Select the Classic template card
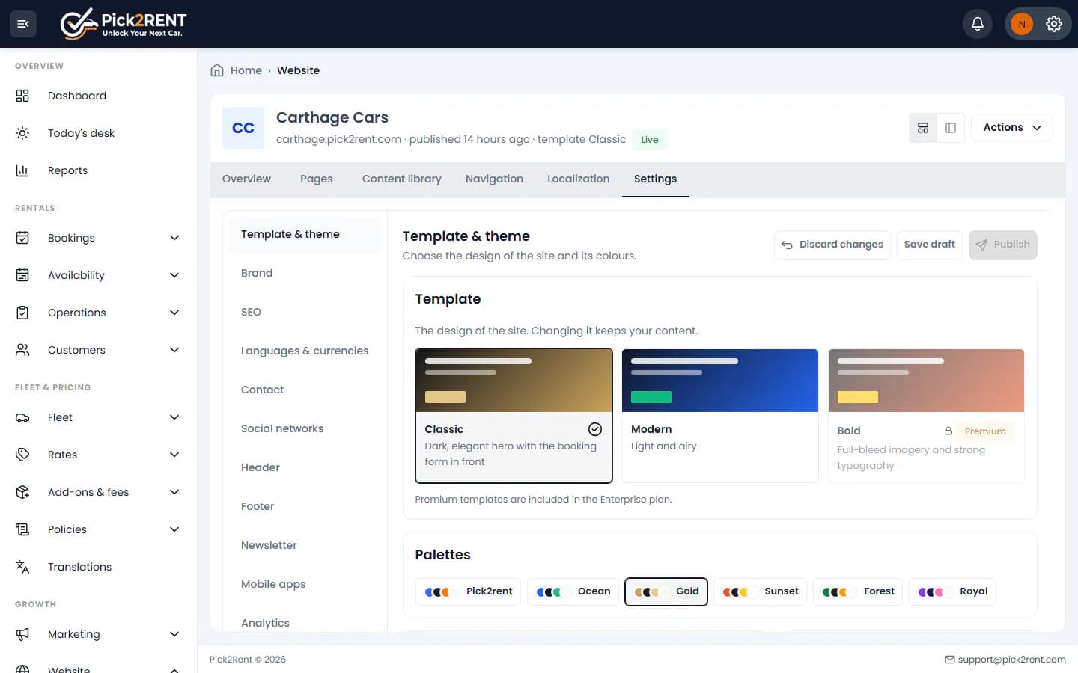The image size is (1078, 673). [514, 416]
